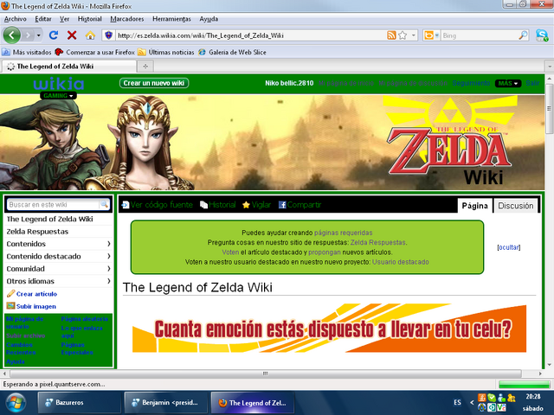Click the vertical scrollbar thumb
The width and height of the screenshot is (554, 415).
pyautogui.click(x=549, y=108)
